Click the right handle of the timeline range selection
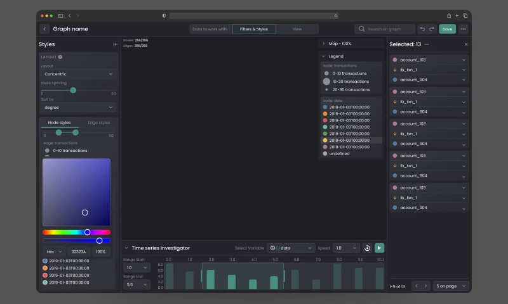This screenshot has width=508, height=304. 284,276
